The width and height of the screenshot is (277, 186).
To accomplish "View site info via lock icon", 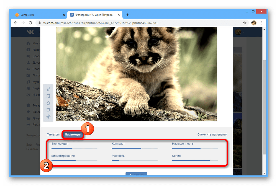I will click(x=40, y=23).
